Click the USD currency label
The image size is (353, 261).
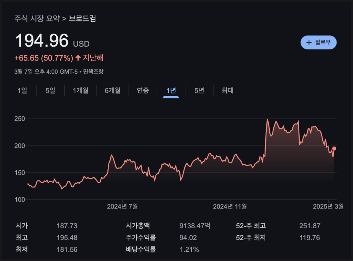coord(81,44)
